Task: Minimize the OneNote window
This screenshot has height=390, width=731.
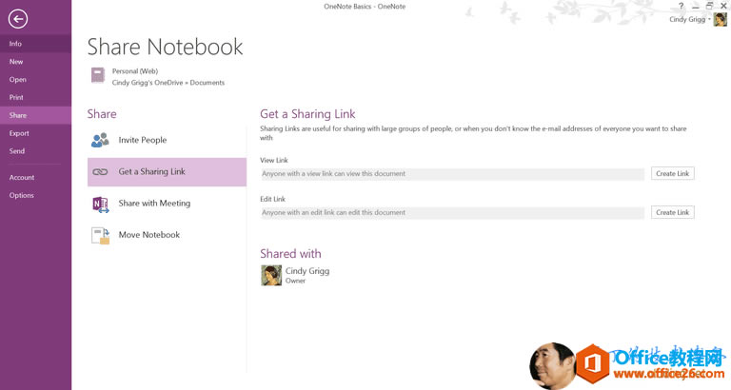Action: (696, 6)
